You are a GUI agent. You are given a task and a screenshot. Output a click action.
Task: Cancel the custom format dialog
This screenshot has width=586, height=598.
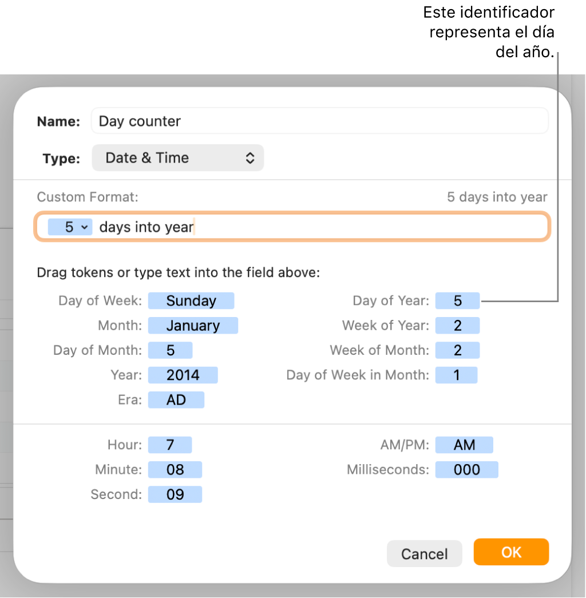point(424,552)
